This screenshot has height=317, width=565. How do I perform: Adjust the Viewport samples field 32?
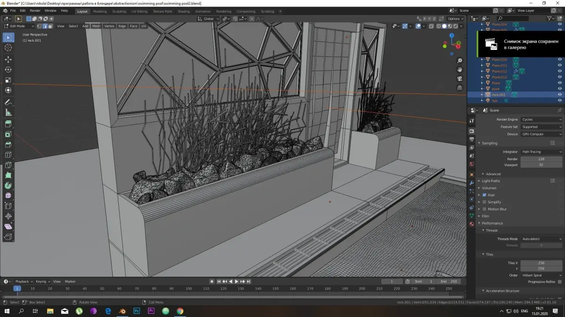pos(541,165)
